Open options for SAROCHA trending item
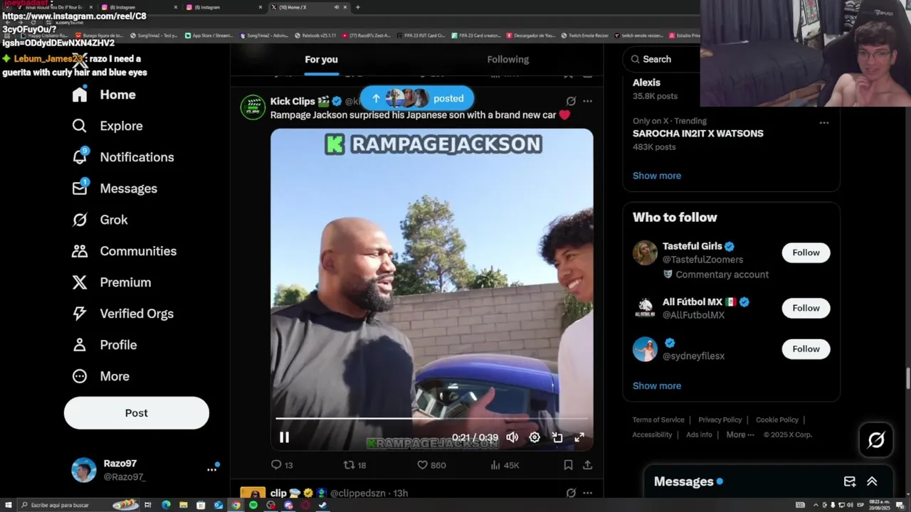The height and width of the screenshot is (512, 911). pos(824,122)
